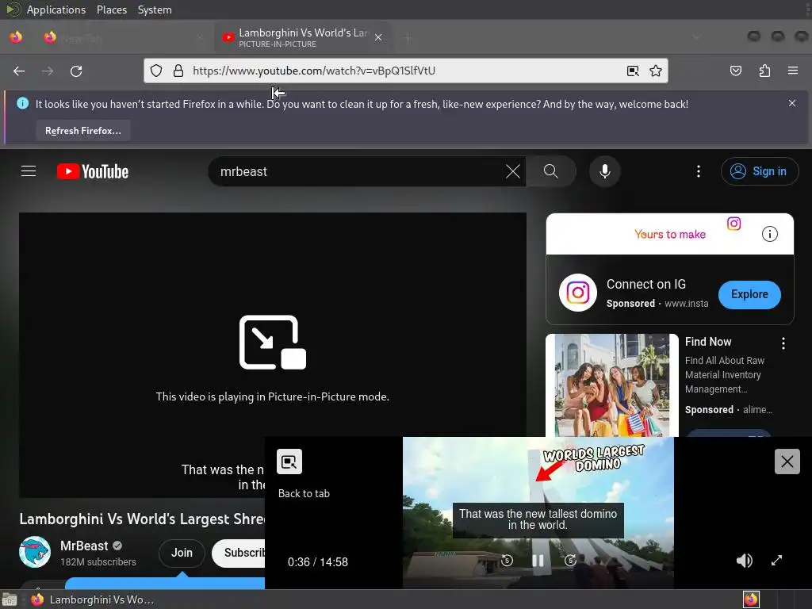
Task: Click the Firefox View pinned icon
Action: (16, 37)
